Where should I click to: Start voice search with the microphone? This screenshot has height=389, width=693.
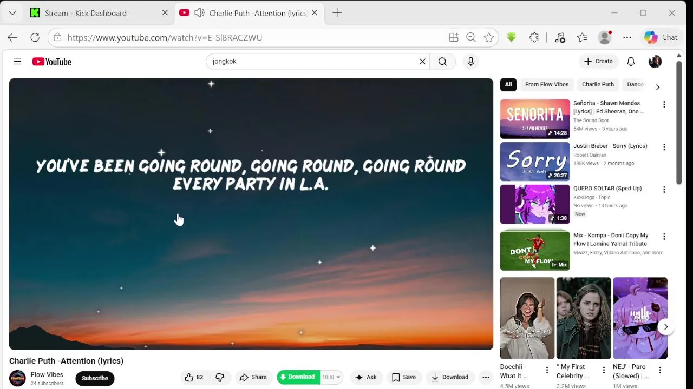[x=470, y=62]
